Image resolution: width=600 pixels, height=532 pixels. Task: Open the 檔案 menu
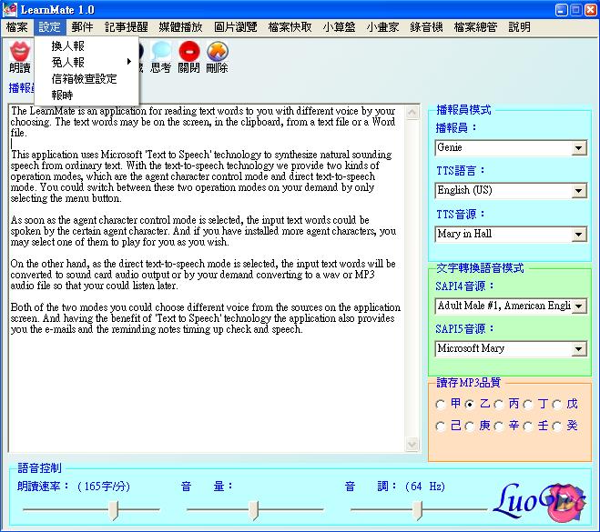pyautogui.click(x=17, y=27)
